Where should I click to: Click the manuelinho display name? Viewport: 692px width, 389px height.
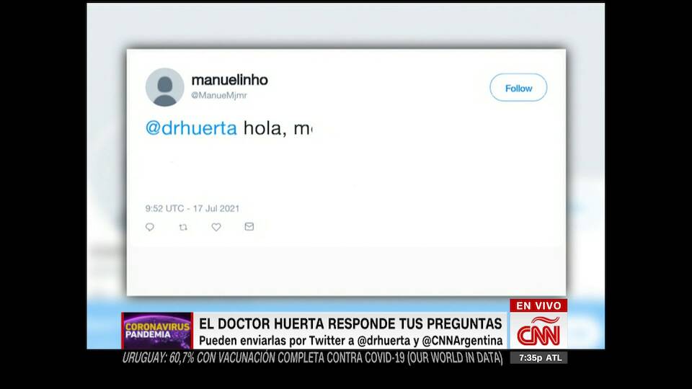[x=229, y=80]
